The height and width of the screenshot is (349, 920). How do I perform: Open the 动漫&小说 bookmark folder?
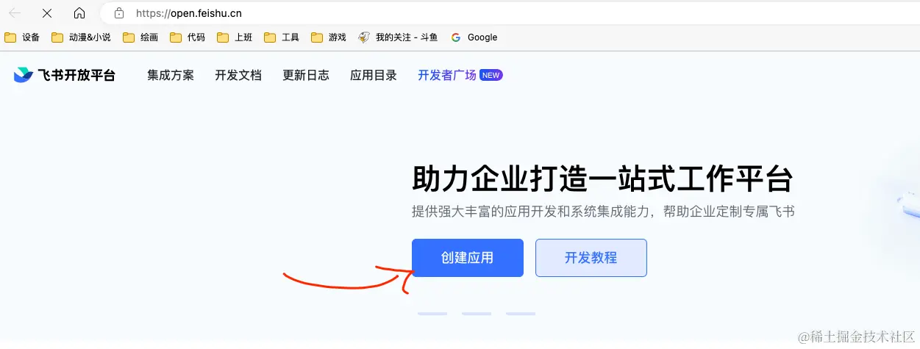coord(81,37)
